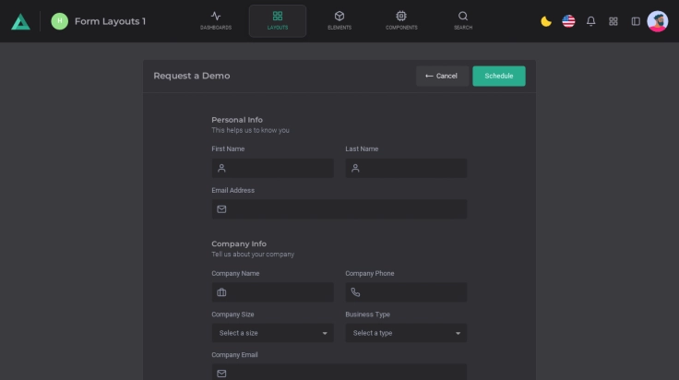Expand the Company Size dropdown
Viewport: 679px width, 380px height.
(x=272, y=333)
